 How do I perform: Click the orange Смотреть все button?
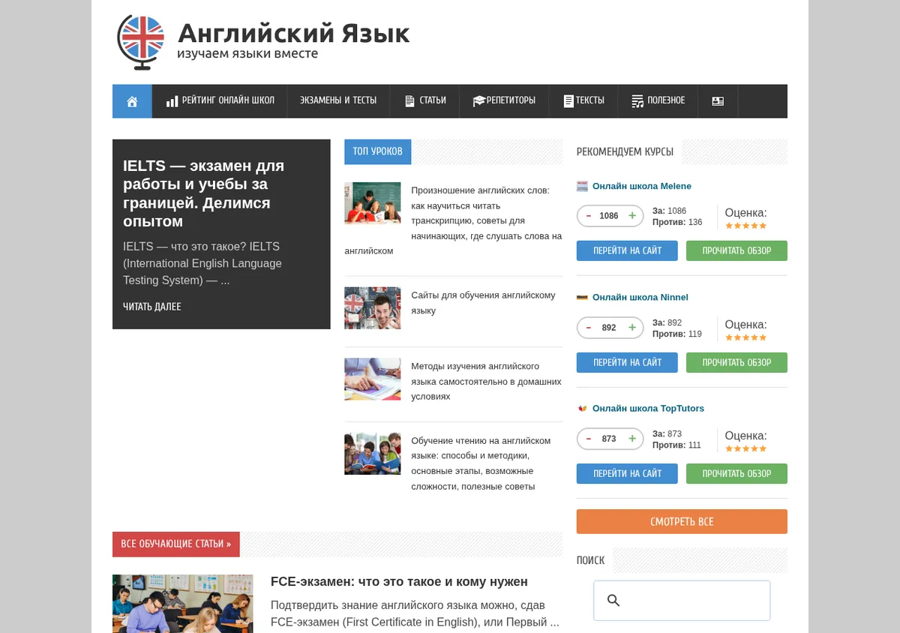click(x=682, y=521)
